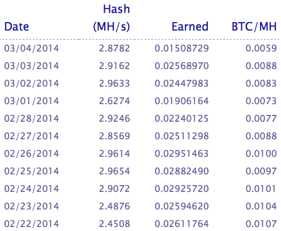Viewport: 281px width, 231px height.
Task: Click the earned value 0.02611764
Action: (x=182, y=224)
